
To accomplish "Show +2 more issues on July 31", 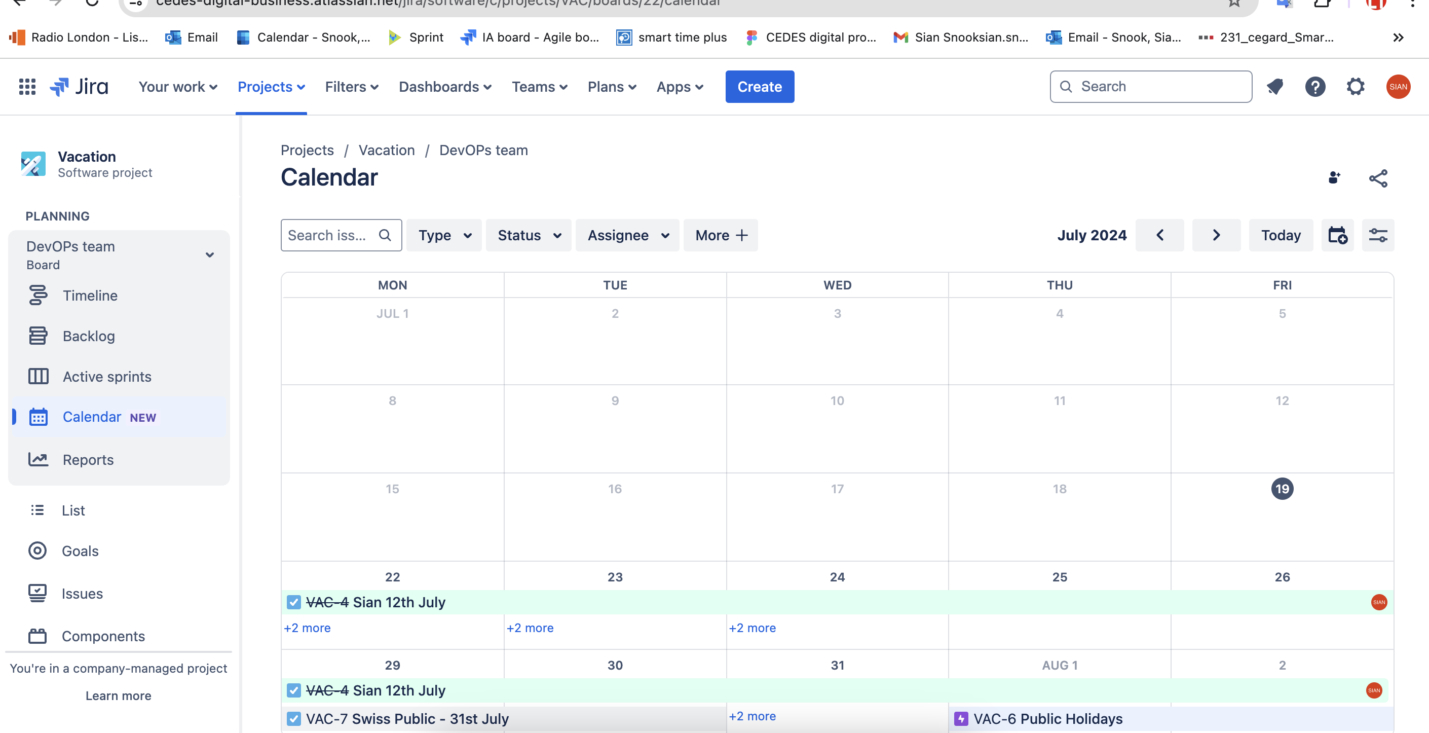I will click(752, 716).
